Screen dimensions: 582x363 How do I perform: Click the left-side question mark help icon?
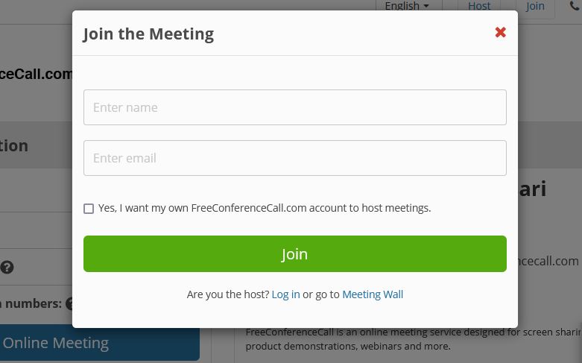click(x=7, y=268)
